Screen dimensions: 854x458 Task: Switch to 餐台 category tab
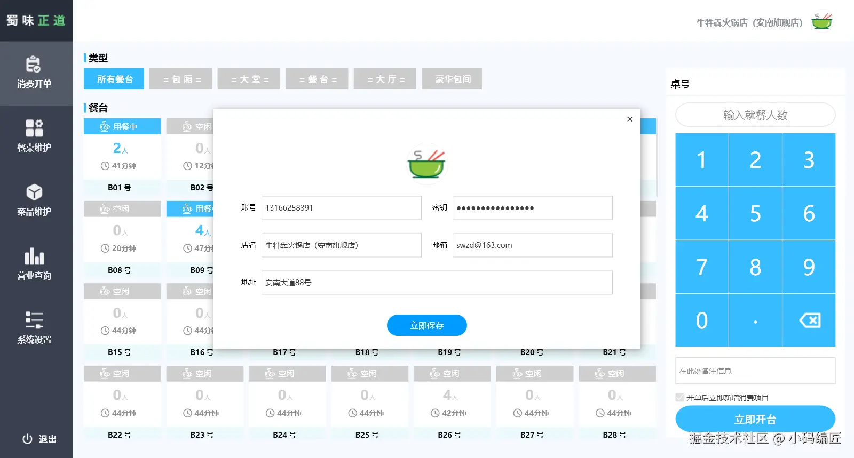click(317, 79)
